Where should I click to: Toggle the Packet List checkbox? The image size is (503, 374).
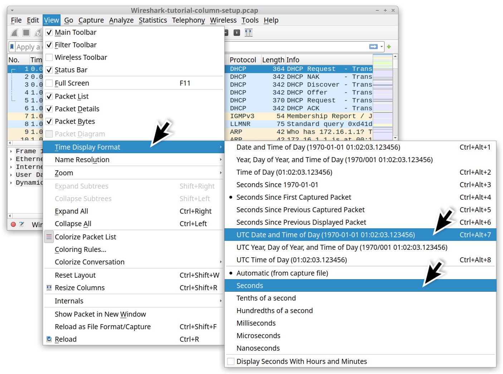click(49, 97)
